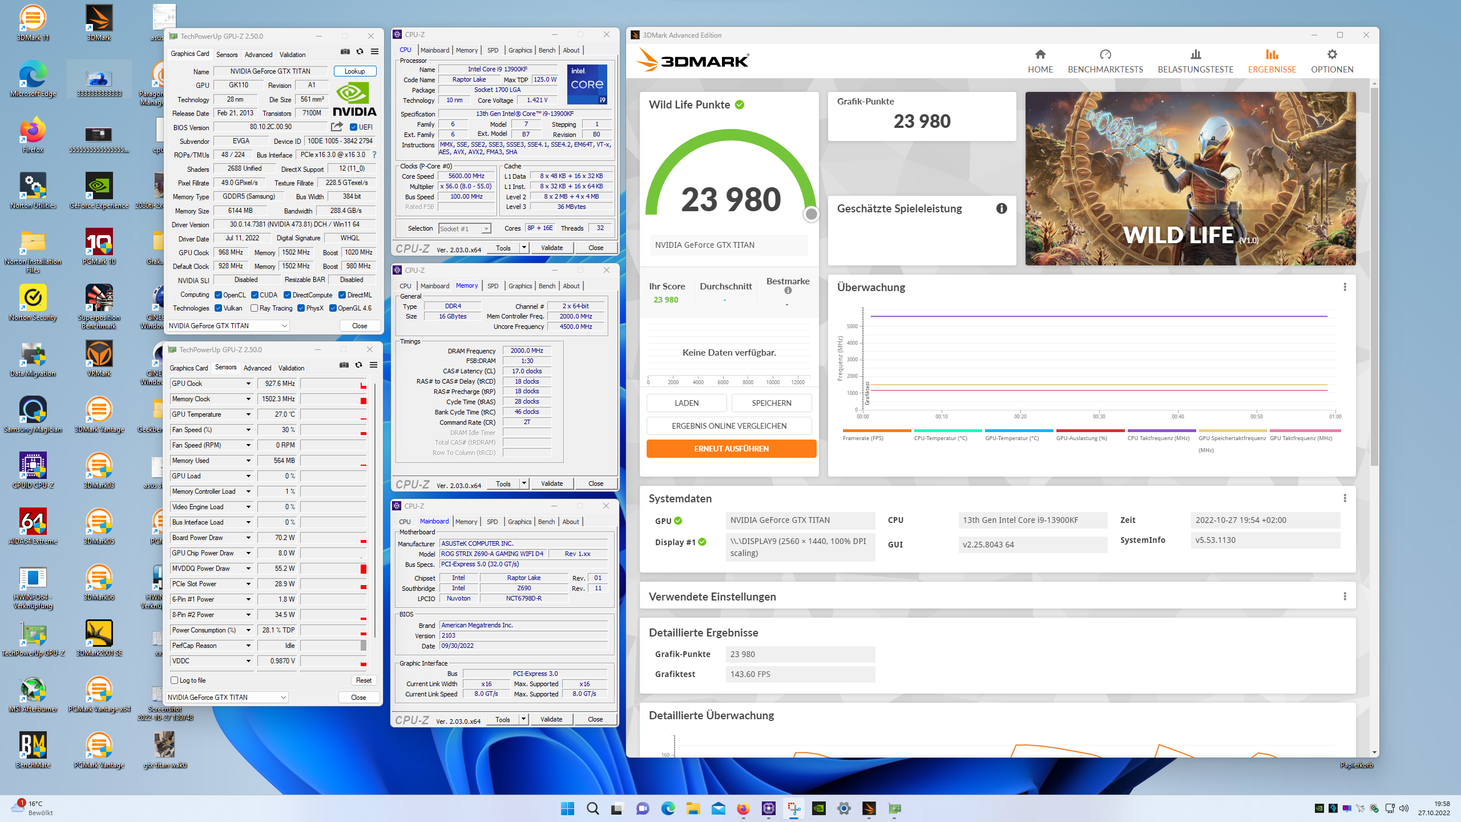1461x822 pixels.
Task: Open BELASTUNGSTESTE section in 3DMark
Action: tap(1195, 62)
